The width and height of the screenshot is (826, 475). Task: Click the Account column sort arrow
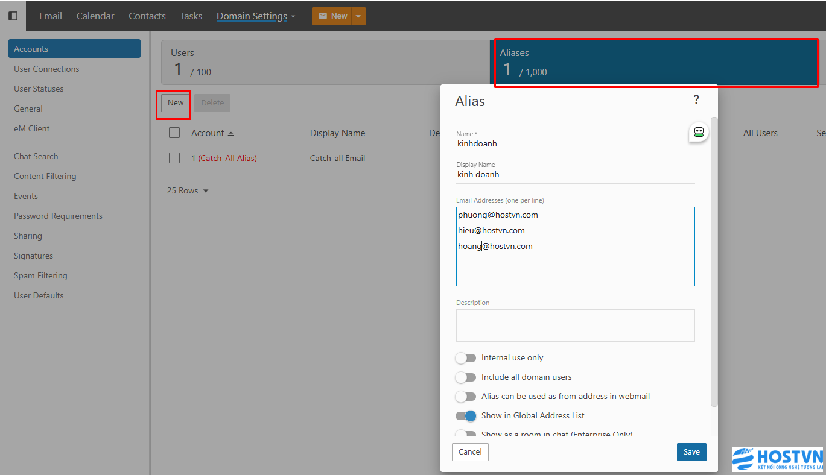coord(230,134)
